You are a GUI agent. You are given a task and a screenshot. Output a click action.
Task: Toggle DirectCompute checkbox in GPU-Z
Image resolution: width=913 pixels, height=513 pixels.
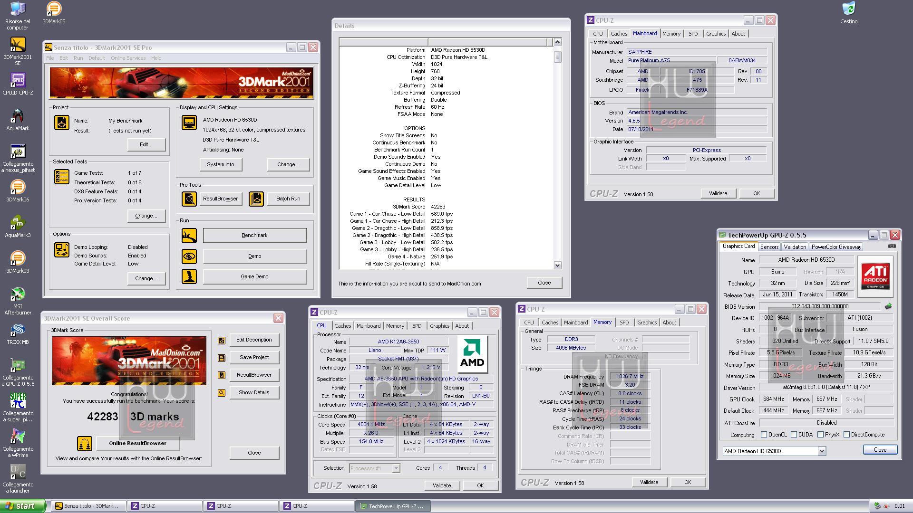846,435
